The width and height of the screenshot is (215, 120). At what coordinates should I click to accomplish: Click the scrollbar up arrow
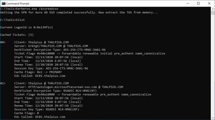tap(213, 9)
